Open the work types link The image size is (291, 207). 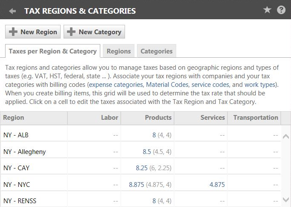pyautogui.click(x=260, y=85)
